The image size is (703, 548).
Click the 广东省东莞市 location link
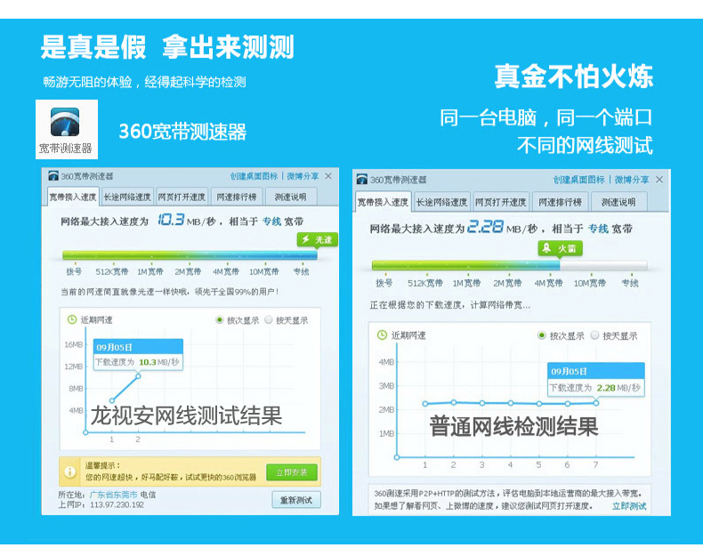113,495
